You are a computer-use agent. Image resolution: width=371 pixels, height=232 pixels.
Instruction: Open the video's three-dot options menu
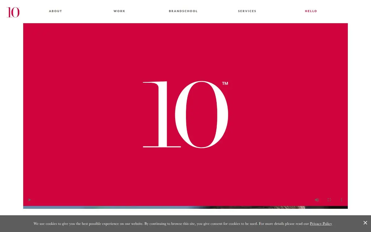(342, 200)
